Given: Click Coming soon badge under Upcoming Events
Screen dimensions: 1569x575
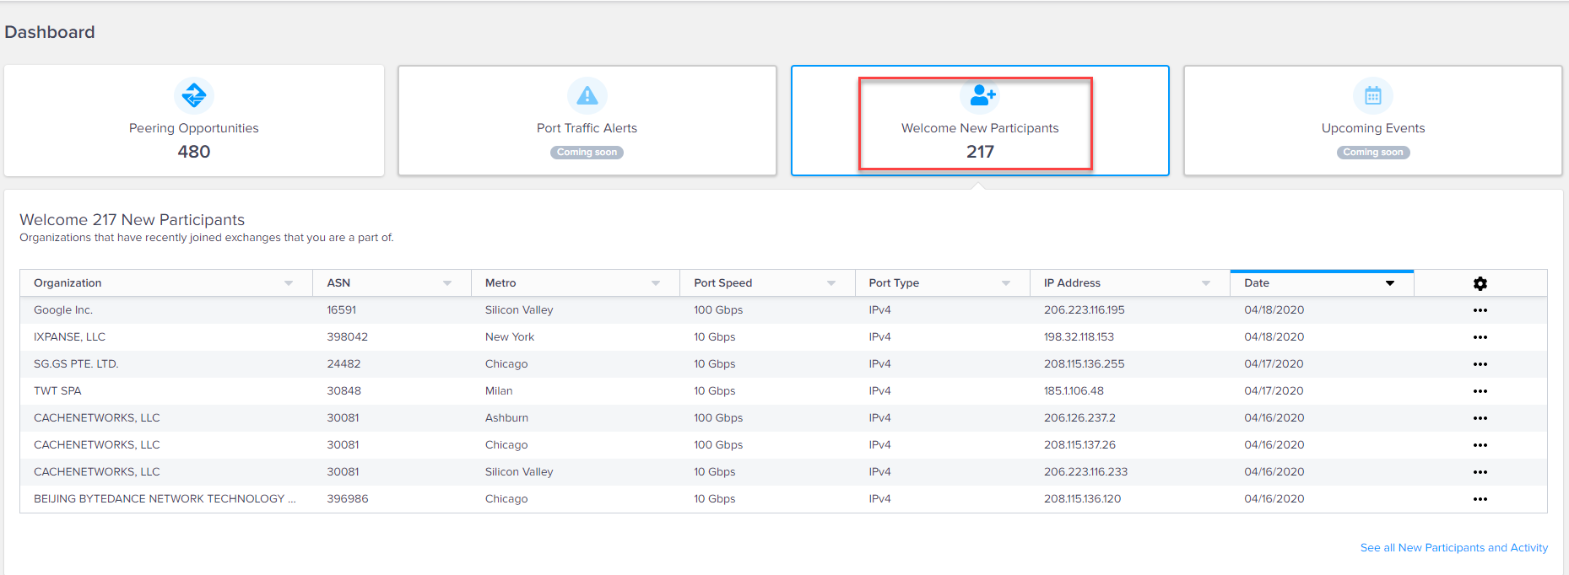Looking at the screenshot, I should (1373, 153).
